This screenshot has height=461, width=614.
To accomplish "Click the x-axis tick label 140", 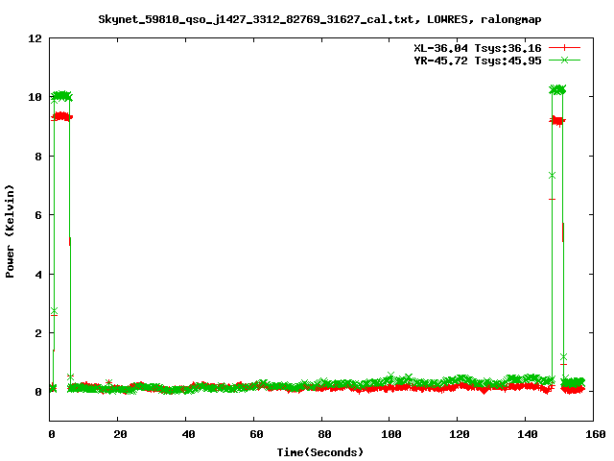I will pyautogui.click(x=528, y=434).
